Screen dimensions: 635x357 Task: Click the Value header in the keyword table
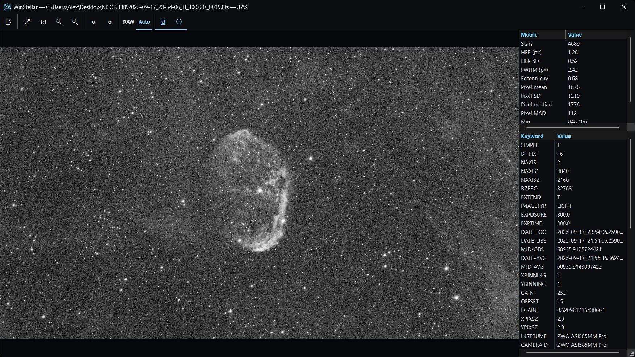pos(590,136)
